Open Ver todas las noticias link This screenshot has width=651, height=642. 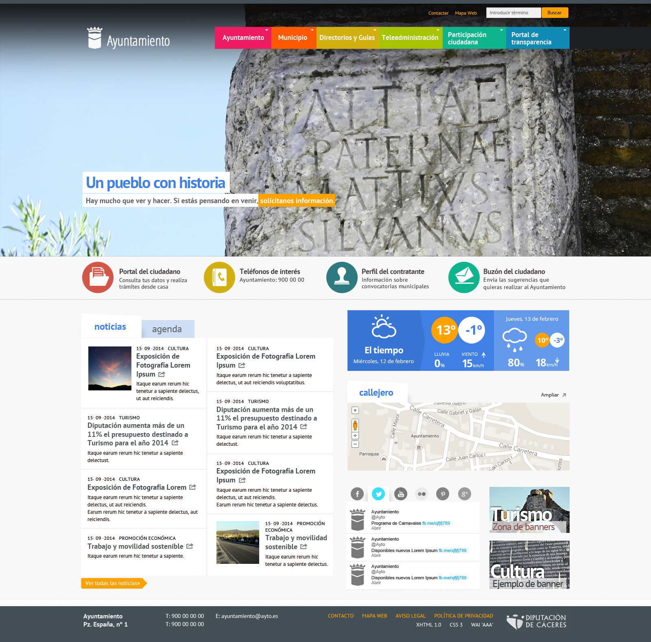point(113,583)
